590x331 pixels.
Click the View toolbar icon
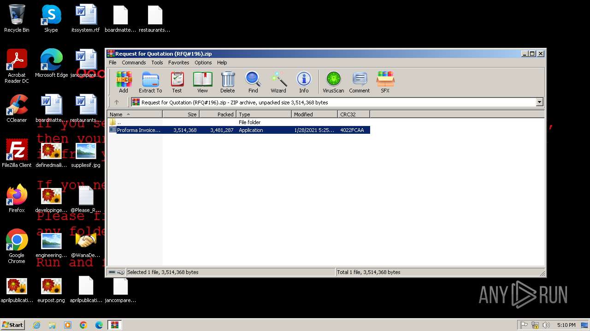(x=202, y=82)
